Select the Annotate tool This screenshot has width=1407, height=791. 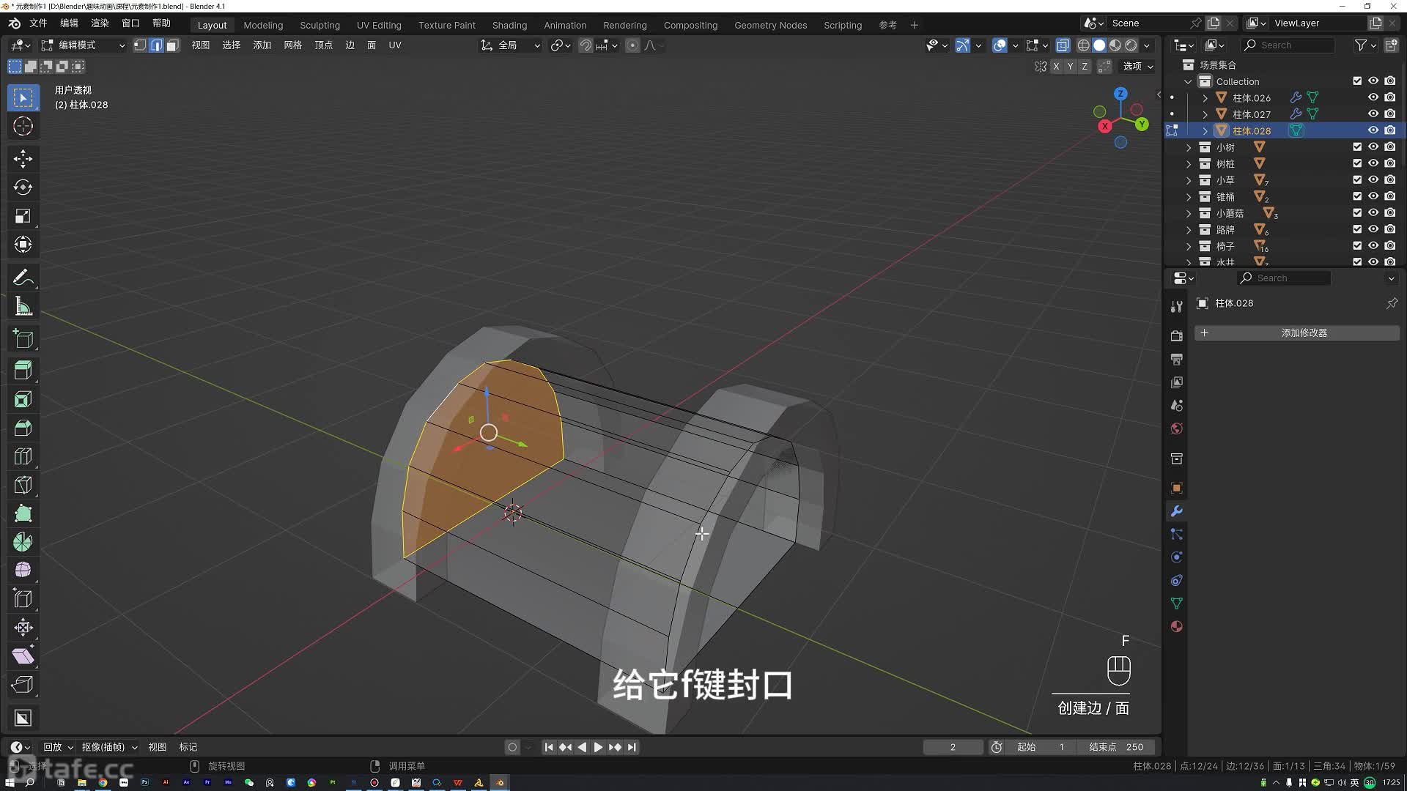(x=23, y=278)
